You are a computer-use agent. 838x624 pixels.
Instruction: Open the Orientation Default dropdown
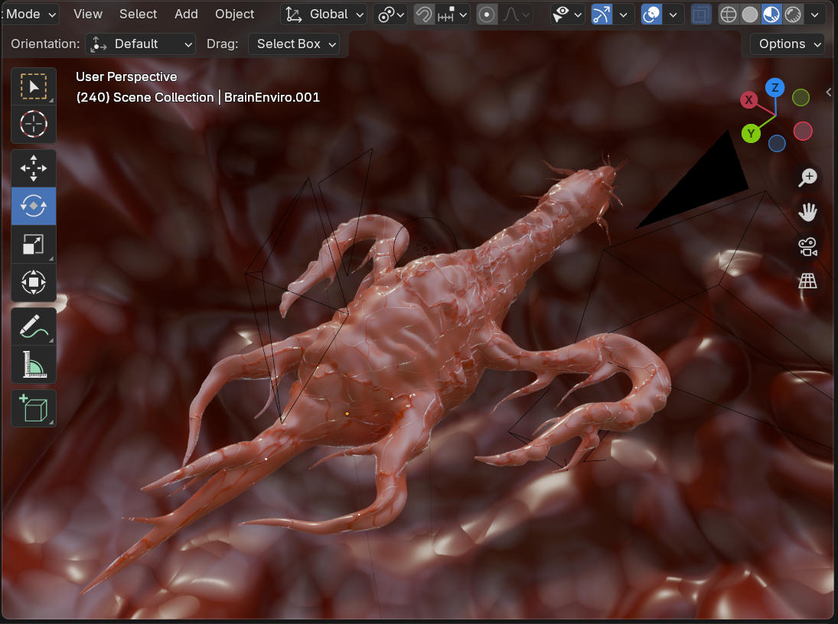(141, 44)
